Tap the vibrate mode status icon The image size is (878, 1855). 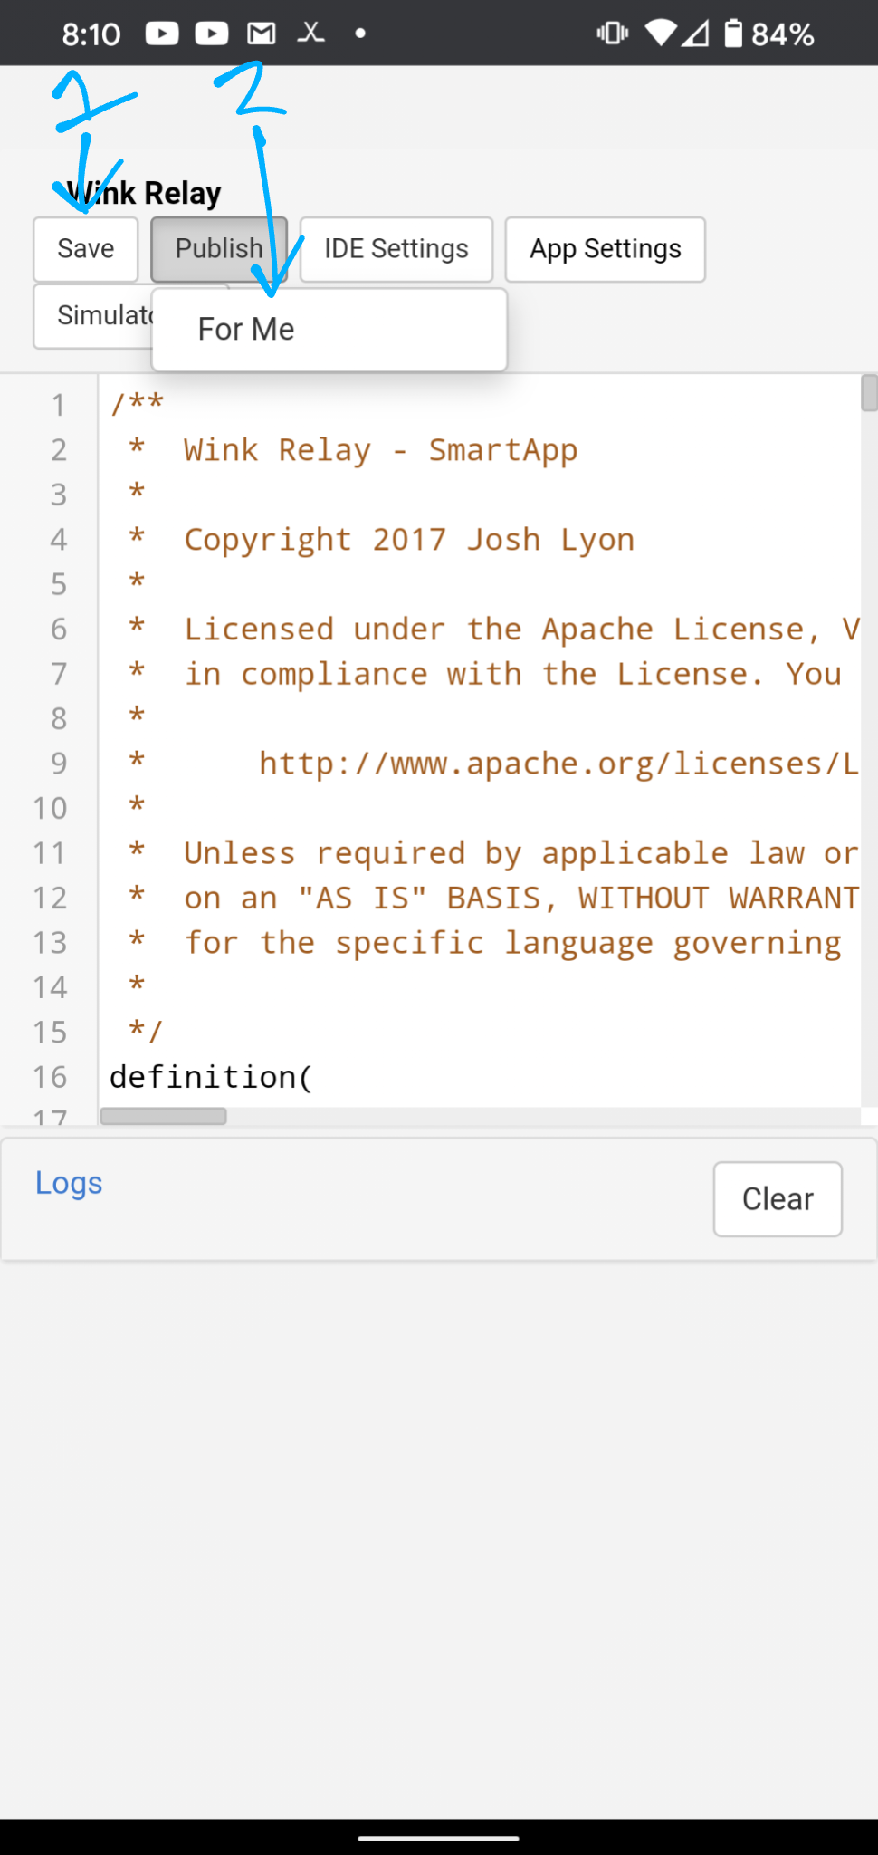[613, 34]
